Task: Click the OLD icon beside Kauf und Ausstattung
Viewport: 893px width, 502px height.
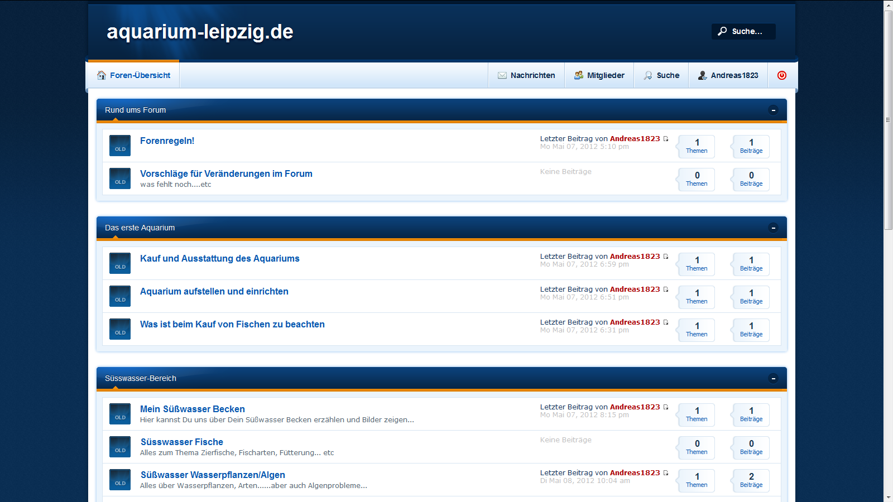Action: pyautogui.click(x=120, y=263)
